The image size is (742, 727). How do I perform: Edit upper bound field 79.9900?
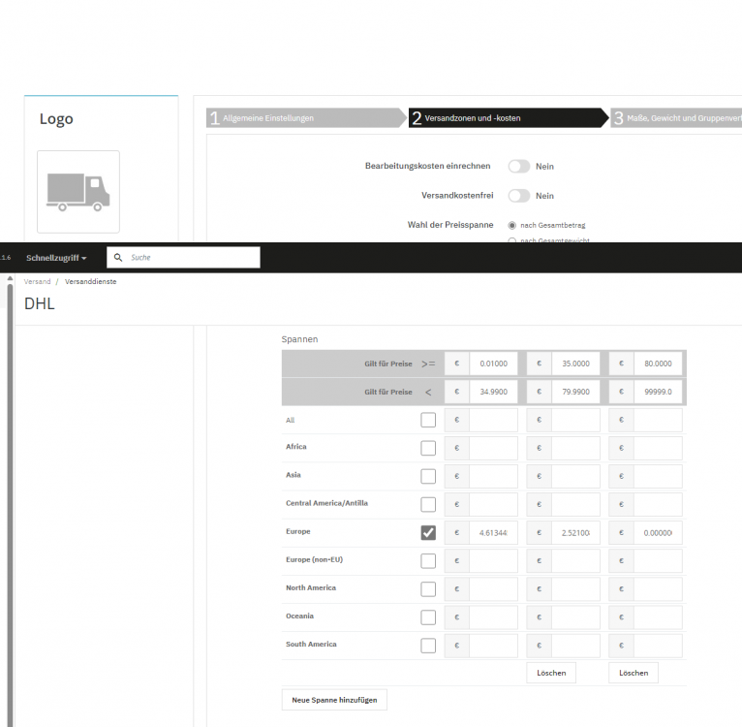(576, 392)
